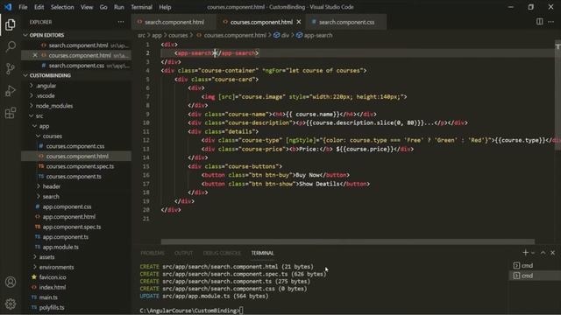Viewport: 561px width, 315px height.
Task: Switch to the Output panel tab
Action: tap(183, 253)
